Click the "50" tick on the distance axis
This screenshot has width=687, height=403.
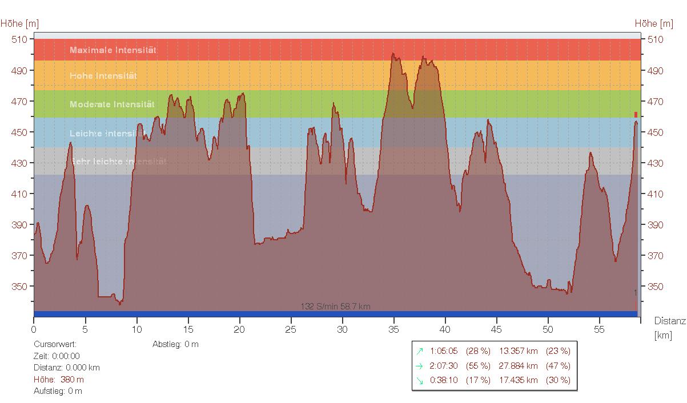(x=548, y=329)
